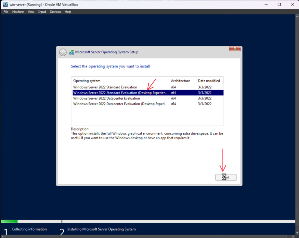Open the Devices menu
Image resolution: width=299 pixels, height=238 pixels.
pos(55,12)
